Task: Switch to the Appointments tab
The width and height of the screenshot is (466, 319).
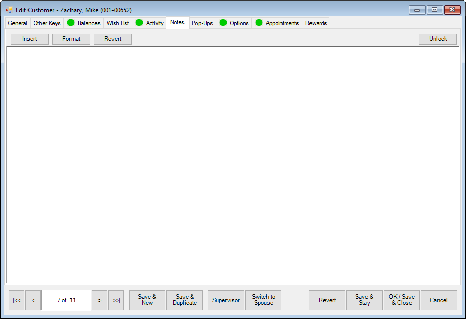Action: tap(277, 23)
